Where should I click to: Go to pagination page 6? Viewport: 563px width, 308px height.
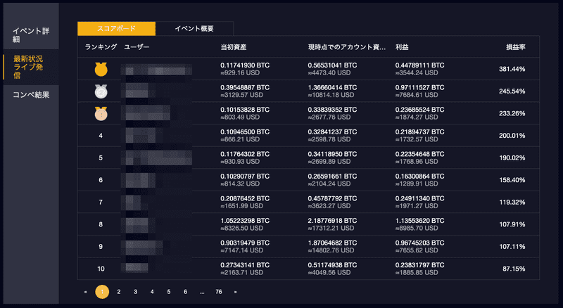[x=185, y=292]
